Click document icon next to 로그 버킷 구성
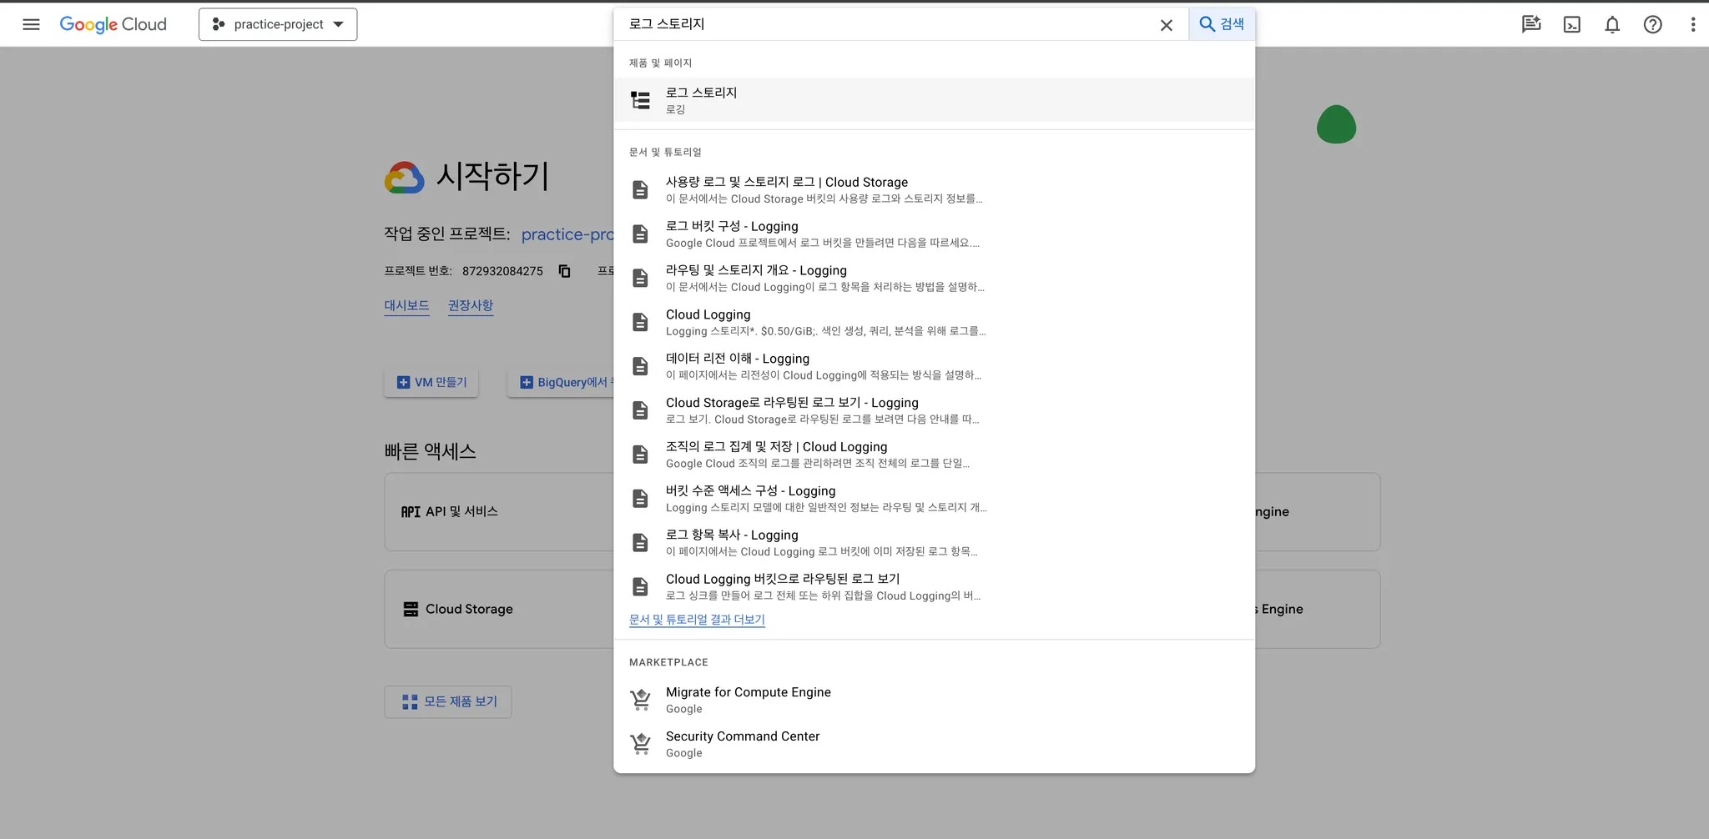The height and width of the screenshot is (839, 1709). (x=640, y=234)
